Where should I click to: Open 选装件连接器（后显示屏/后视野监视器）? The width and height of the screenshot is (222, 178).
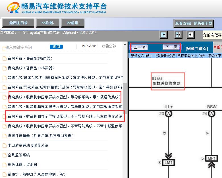pos(41,136)
